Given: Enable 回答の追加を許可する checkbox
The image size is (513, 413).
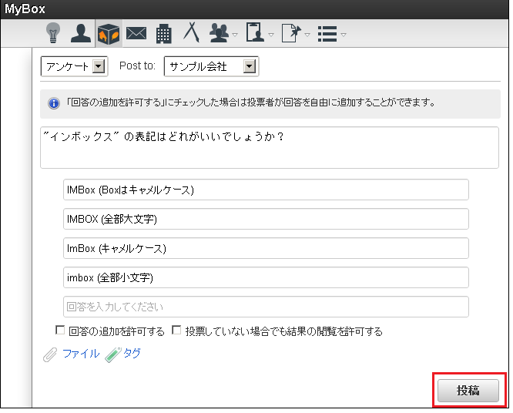Looking at the screenshot, I should (60, 330).
